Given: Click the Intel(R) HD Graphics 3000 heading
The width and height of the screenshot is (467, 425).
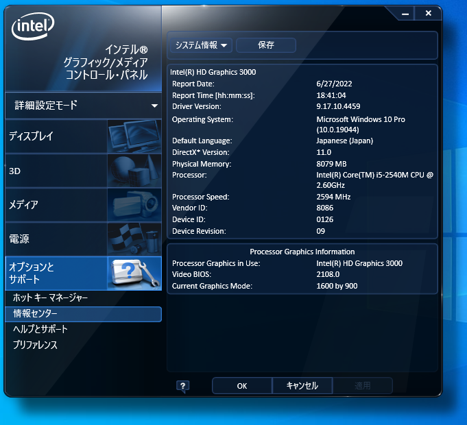Looking at the screenshot, I should 213,73.
